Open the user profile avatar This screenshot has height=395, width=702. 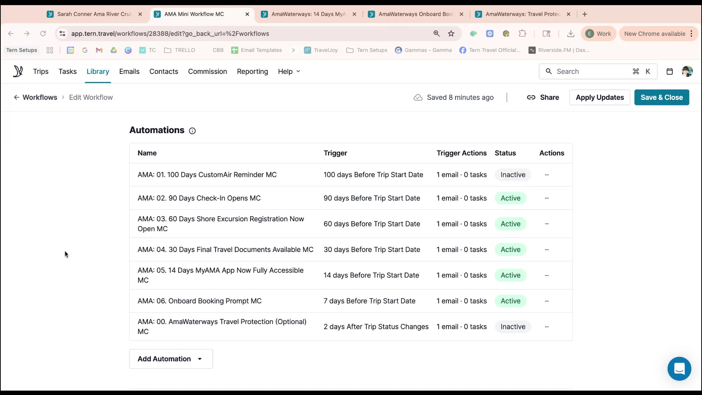(x=687, y=71)
